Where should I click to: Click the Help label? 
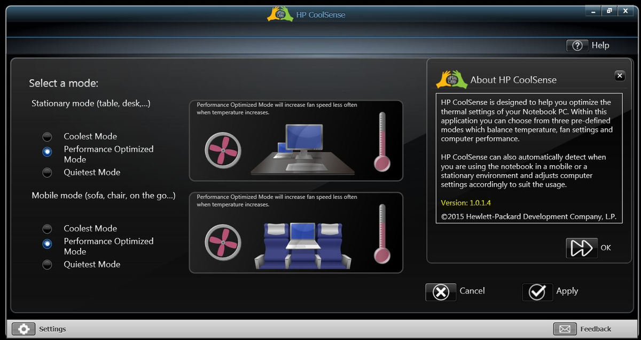(x=600, y=45)
